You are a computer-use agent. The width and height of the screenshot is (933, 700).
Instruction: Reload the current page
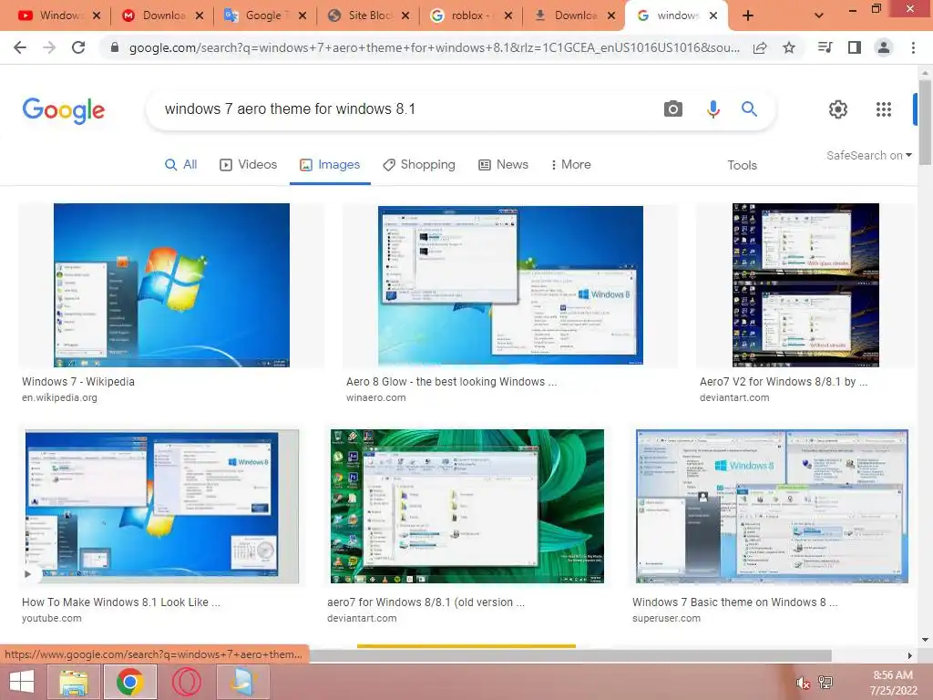click(x=78, y=47)
